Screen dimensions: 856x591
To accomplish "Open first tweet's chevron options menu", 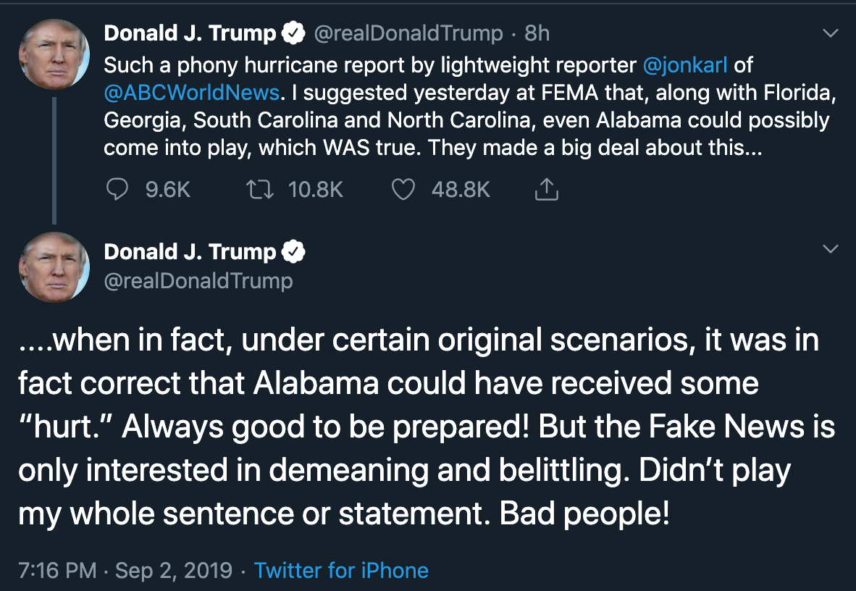I will [831, 33].
